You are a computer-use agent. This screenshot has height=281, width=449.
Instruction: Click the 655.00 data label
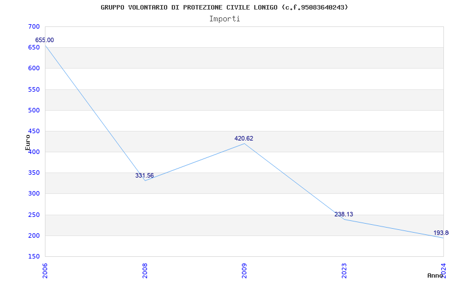44,40
